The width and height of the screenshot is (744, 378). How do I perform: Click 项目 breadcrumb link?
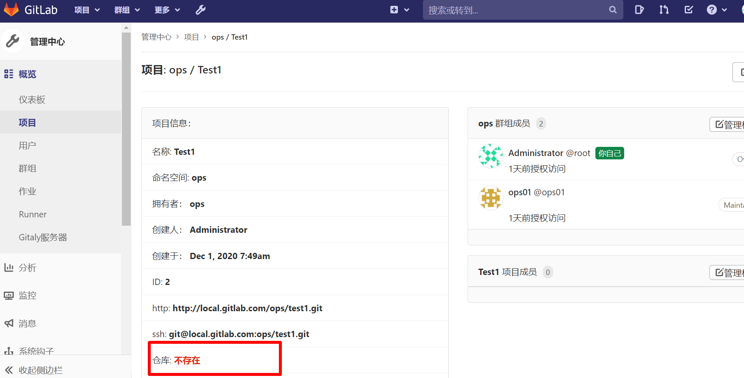click(x=191, y=37)
